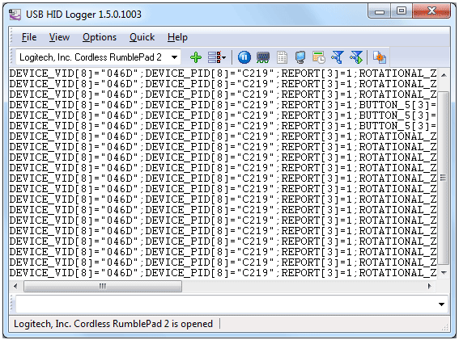Close the USB HID Logger window
Screen dimensions: 459x340
(432, 11)
